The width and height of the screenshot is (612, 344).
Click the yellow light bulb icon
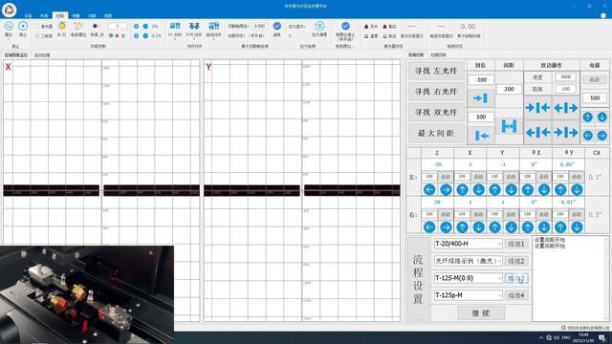click(x=61, y=26)
